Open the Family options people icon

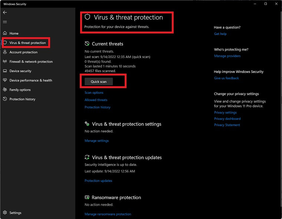[5, 90]
